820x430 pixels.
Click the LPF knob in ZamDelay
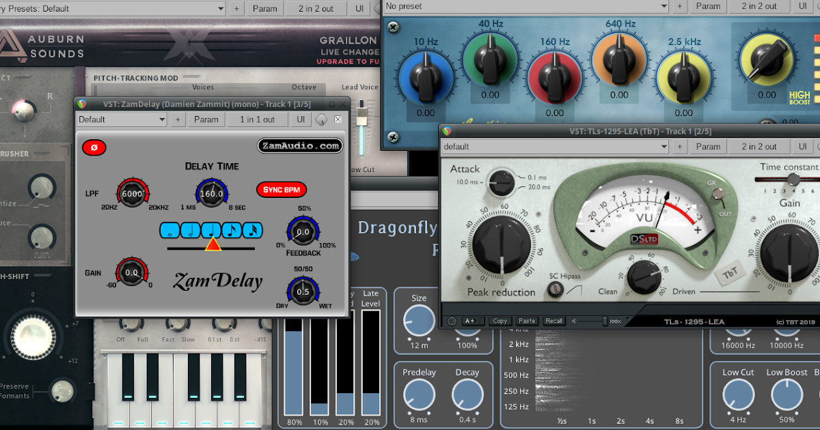pos(132,194)
